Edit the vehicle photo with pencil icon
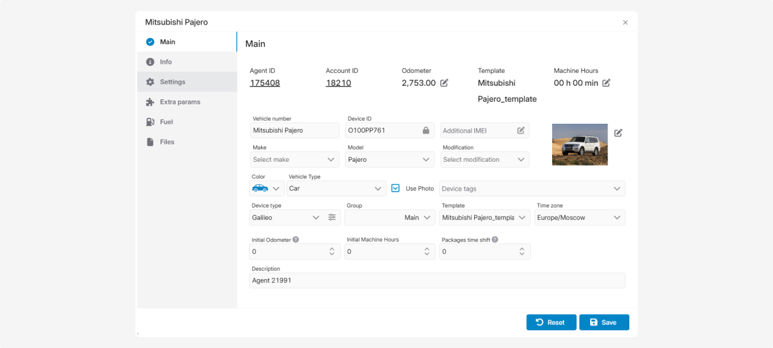 click(x=618, y=133)
